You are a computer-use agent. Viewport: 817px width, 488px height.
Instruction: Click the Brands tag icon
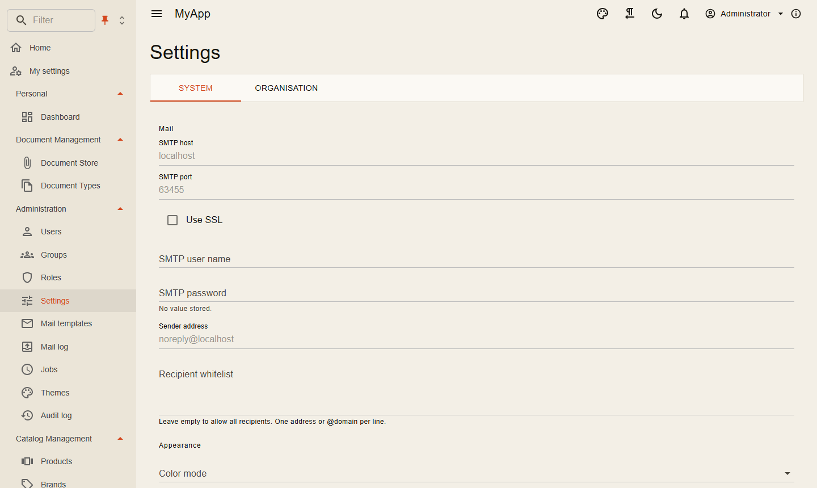point(27,484)
